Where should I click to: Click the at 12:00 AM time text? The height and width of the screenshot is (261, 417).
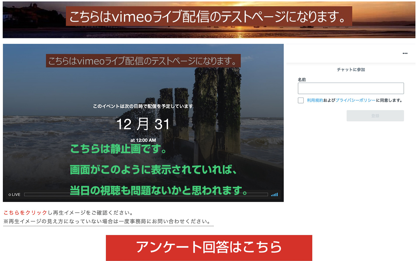pos(143,140)
